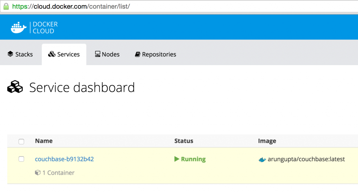The width and height of the screenshot is (358, 194).
Task: Open the couchbase-b9132b42 service link
Action: (64, 159)
